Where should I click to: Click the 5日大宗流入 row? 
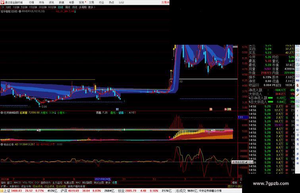pyautogui.click(x=271, y=102)
